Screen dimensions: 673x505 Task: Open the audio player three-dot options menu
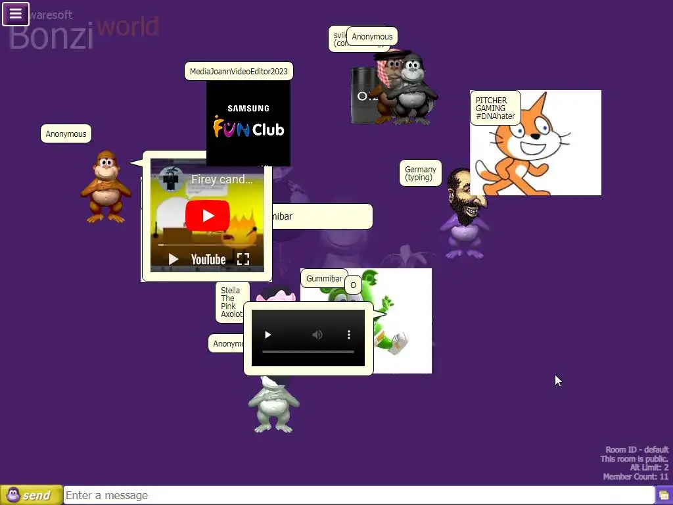[349, 335]
